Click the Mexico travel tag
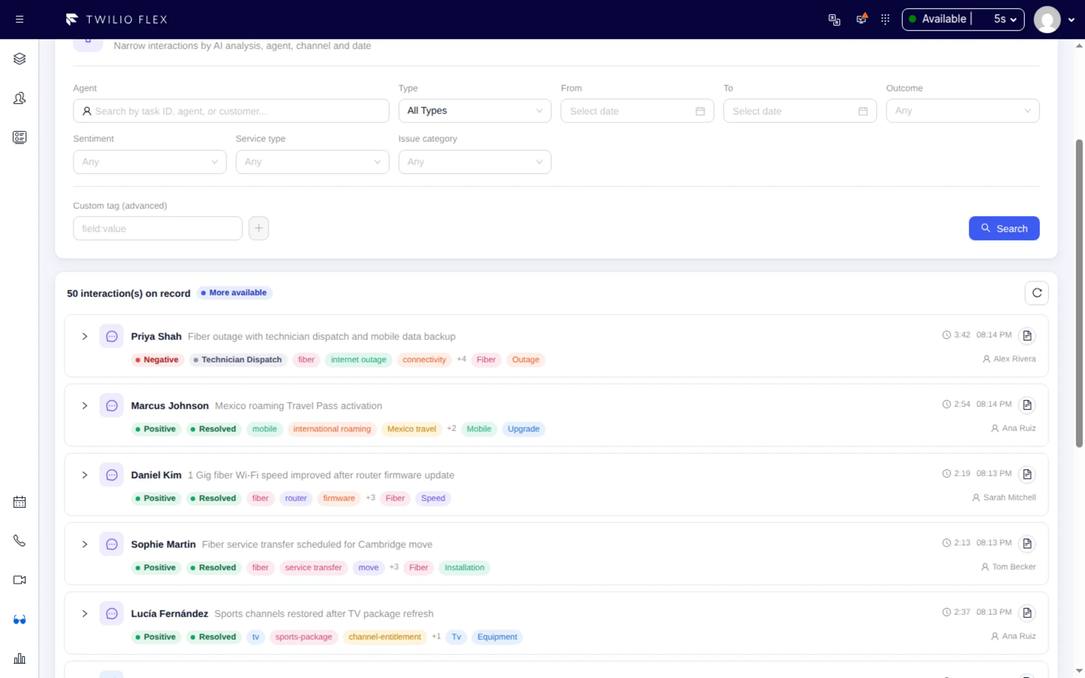 411,429
